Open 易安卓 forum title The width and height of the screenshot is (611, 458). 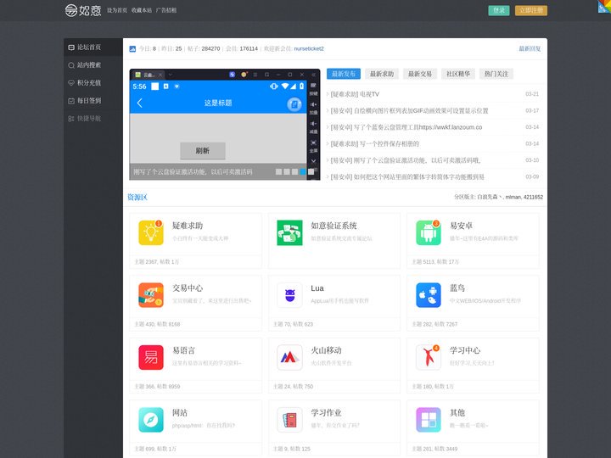point(461,226)
